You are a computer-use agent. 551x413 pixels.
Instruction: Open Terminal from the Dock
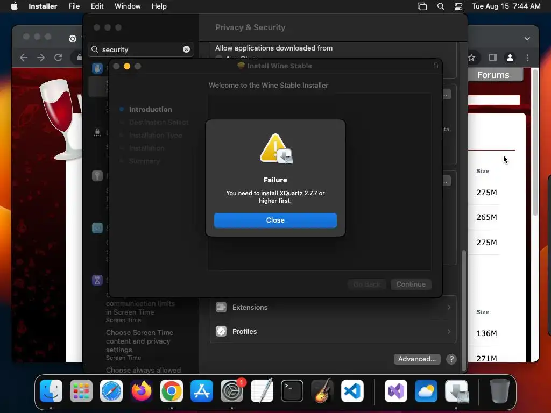click(292, 391)
